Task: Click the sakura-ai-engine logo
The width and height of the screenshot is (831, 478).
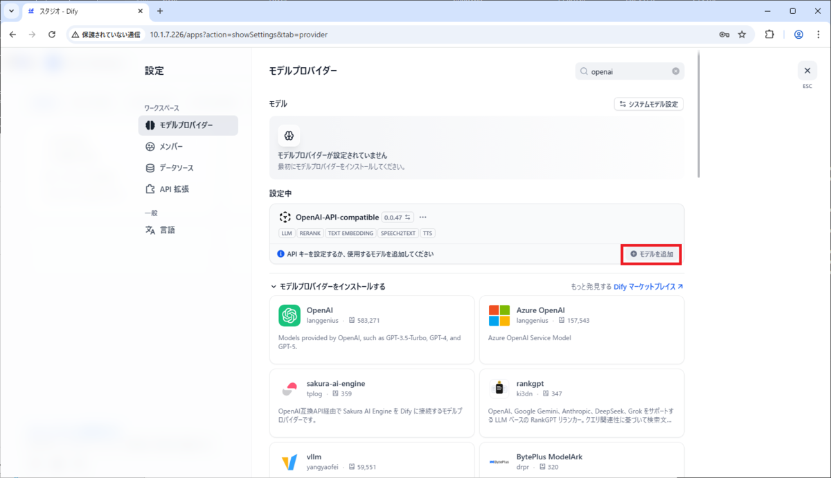Action: (289, 389)
